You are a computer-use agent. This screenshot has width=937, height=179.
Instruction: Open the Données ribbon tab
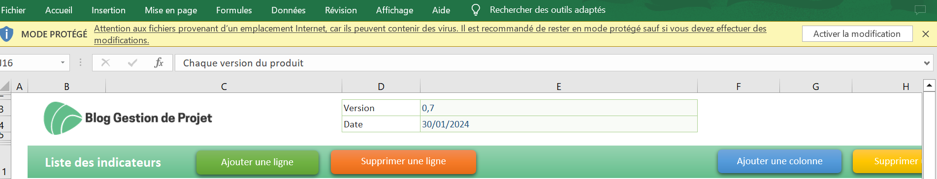coord(289,10)
